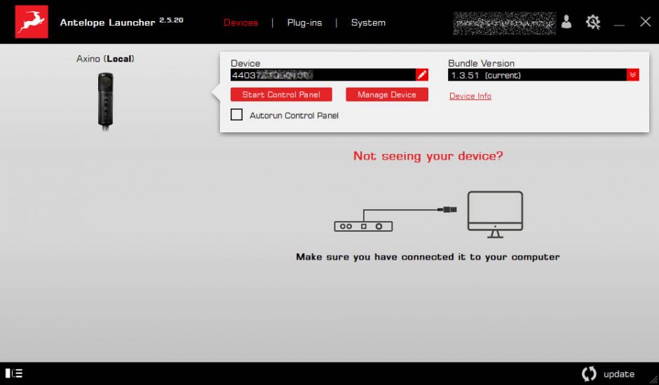Switch to the Devices tab
The image size is (659, 385).
pos(241,22)
